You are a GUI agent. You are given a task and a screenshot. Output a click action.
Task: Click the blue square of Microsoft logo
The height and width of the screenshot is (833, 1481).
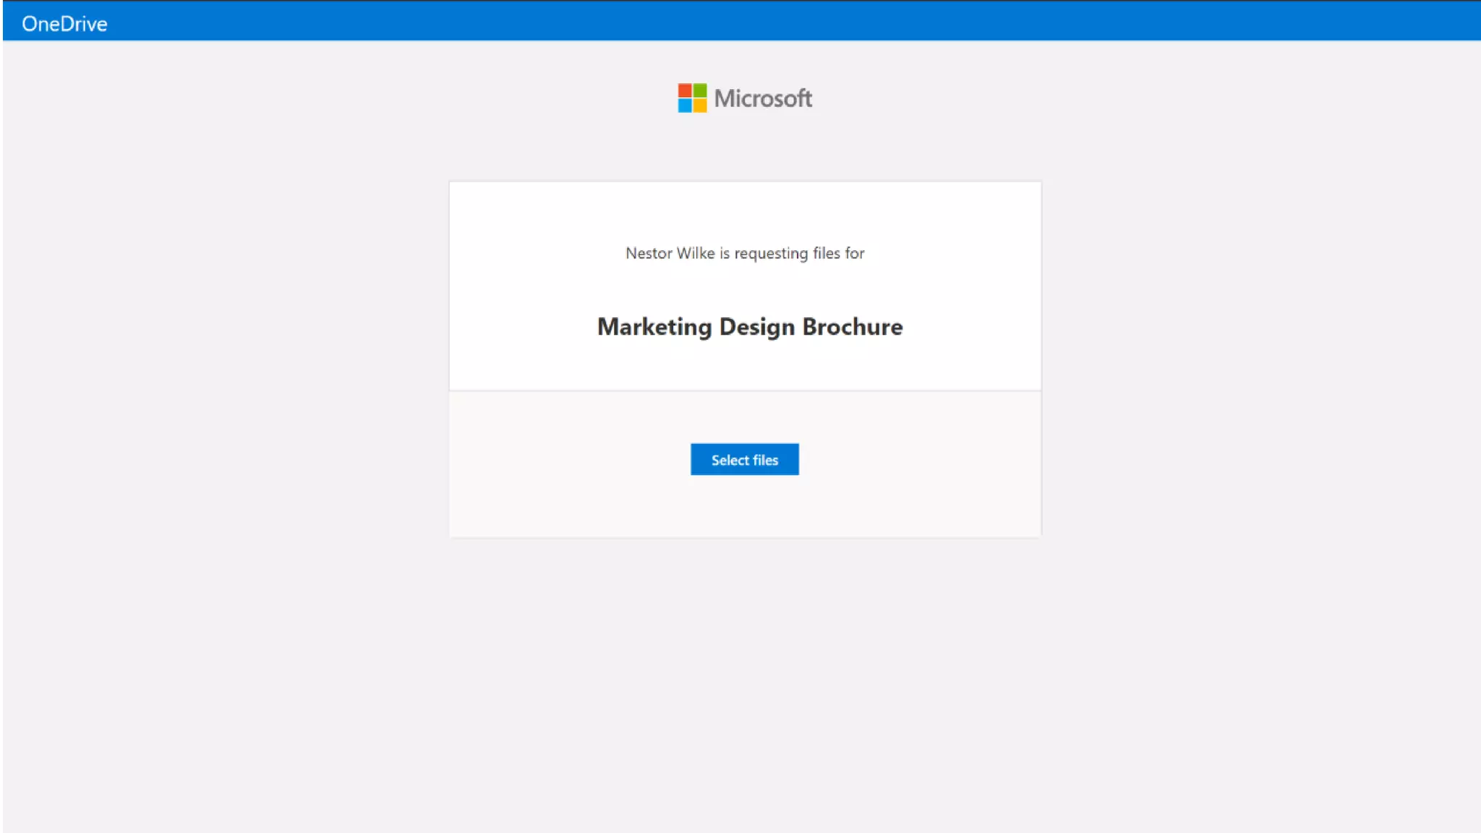point(684,106)
